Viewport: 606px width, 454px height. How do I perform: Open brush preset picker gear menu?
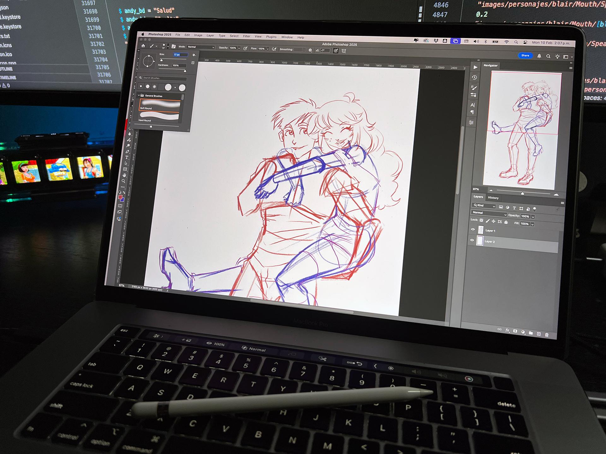point(194,55)
